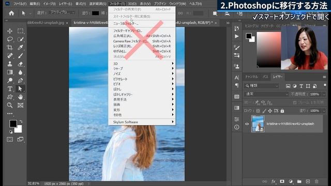Toggle shape layer filter

(308, 86)
